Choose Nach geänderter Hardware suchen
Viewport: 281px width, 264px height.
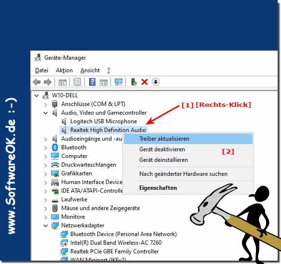coord(188,174)
